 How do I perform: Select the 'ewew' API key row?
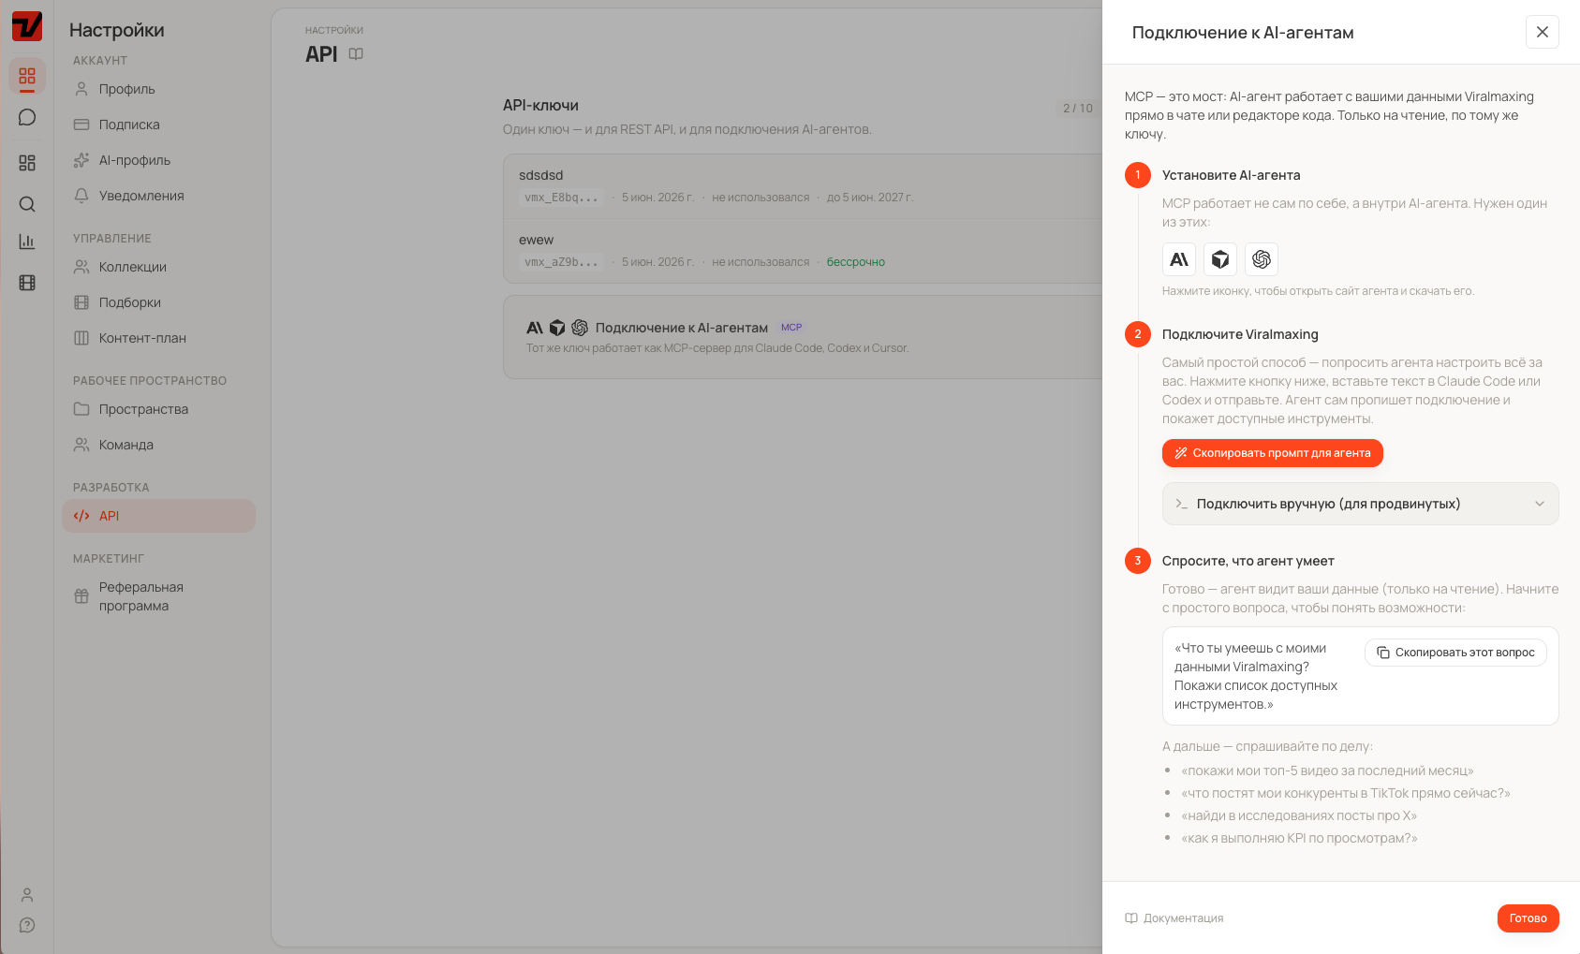point(803,251)
